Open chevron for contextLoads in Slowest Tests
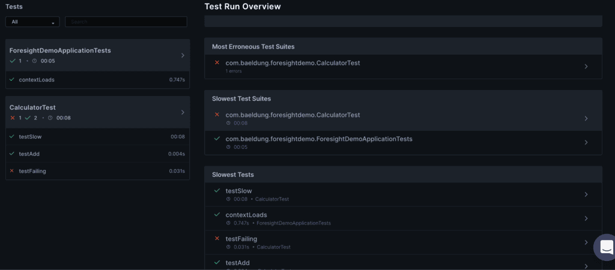 coord(586,218)
